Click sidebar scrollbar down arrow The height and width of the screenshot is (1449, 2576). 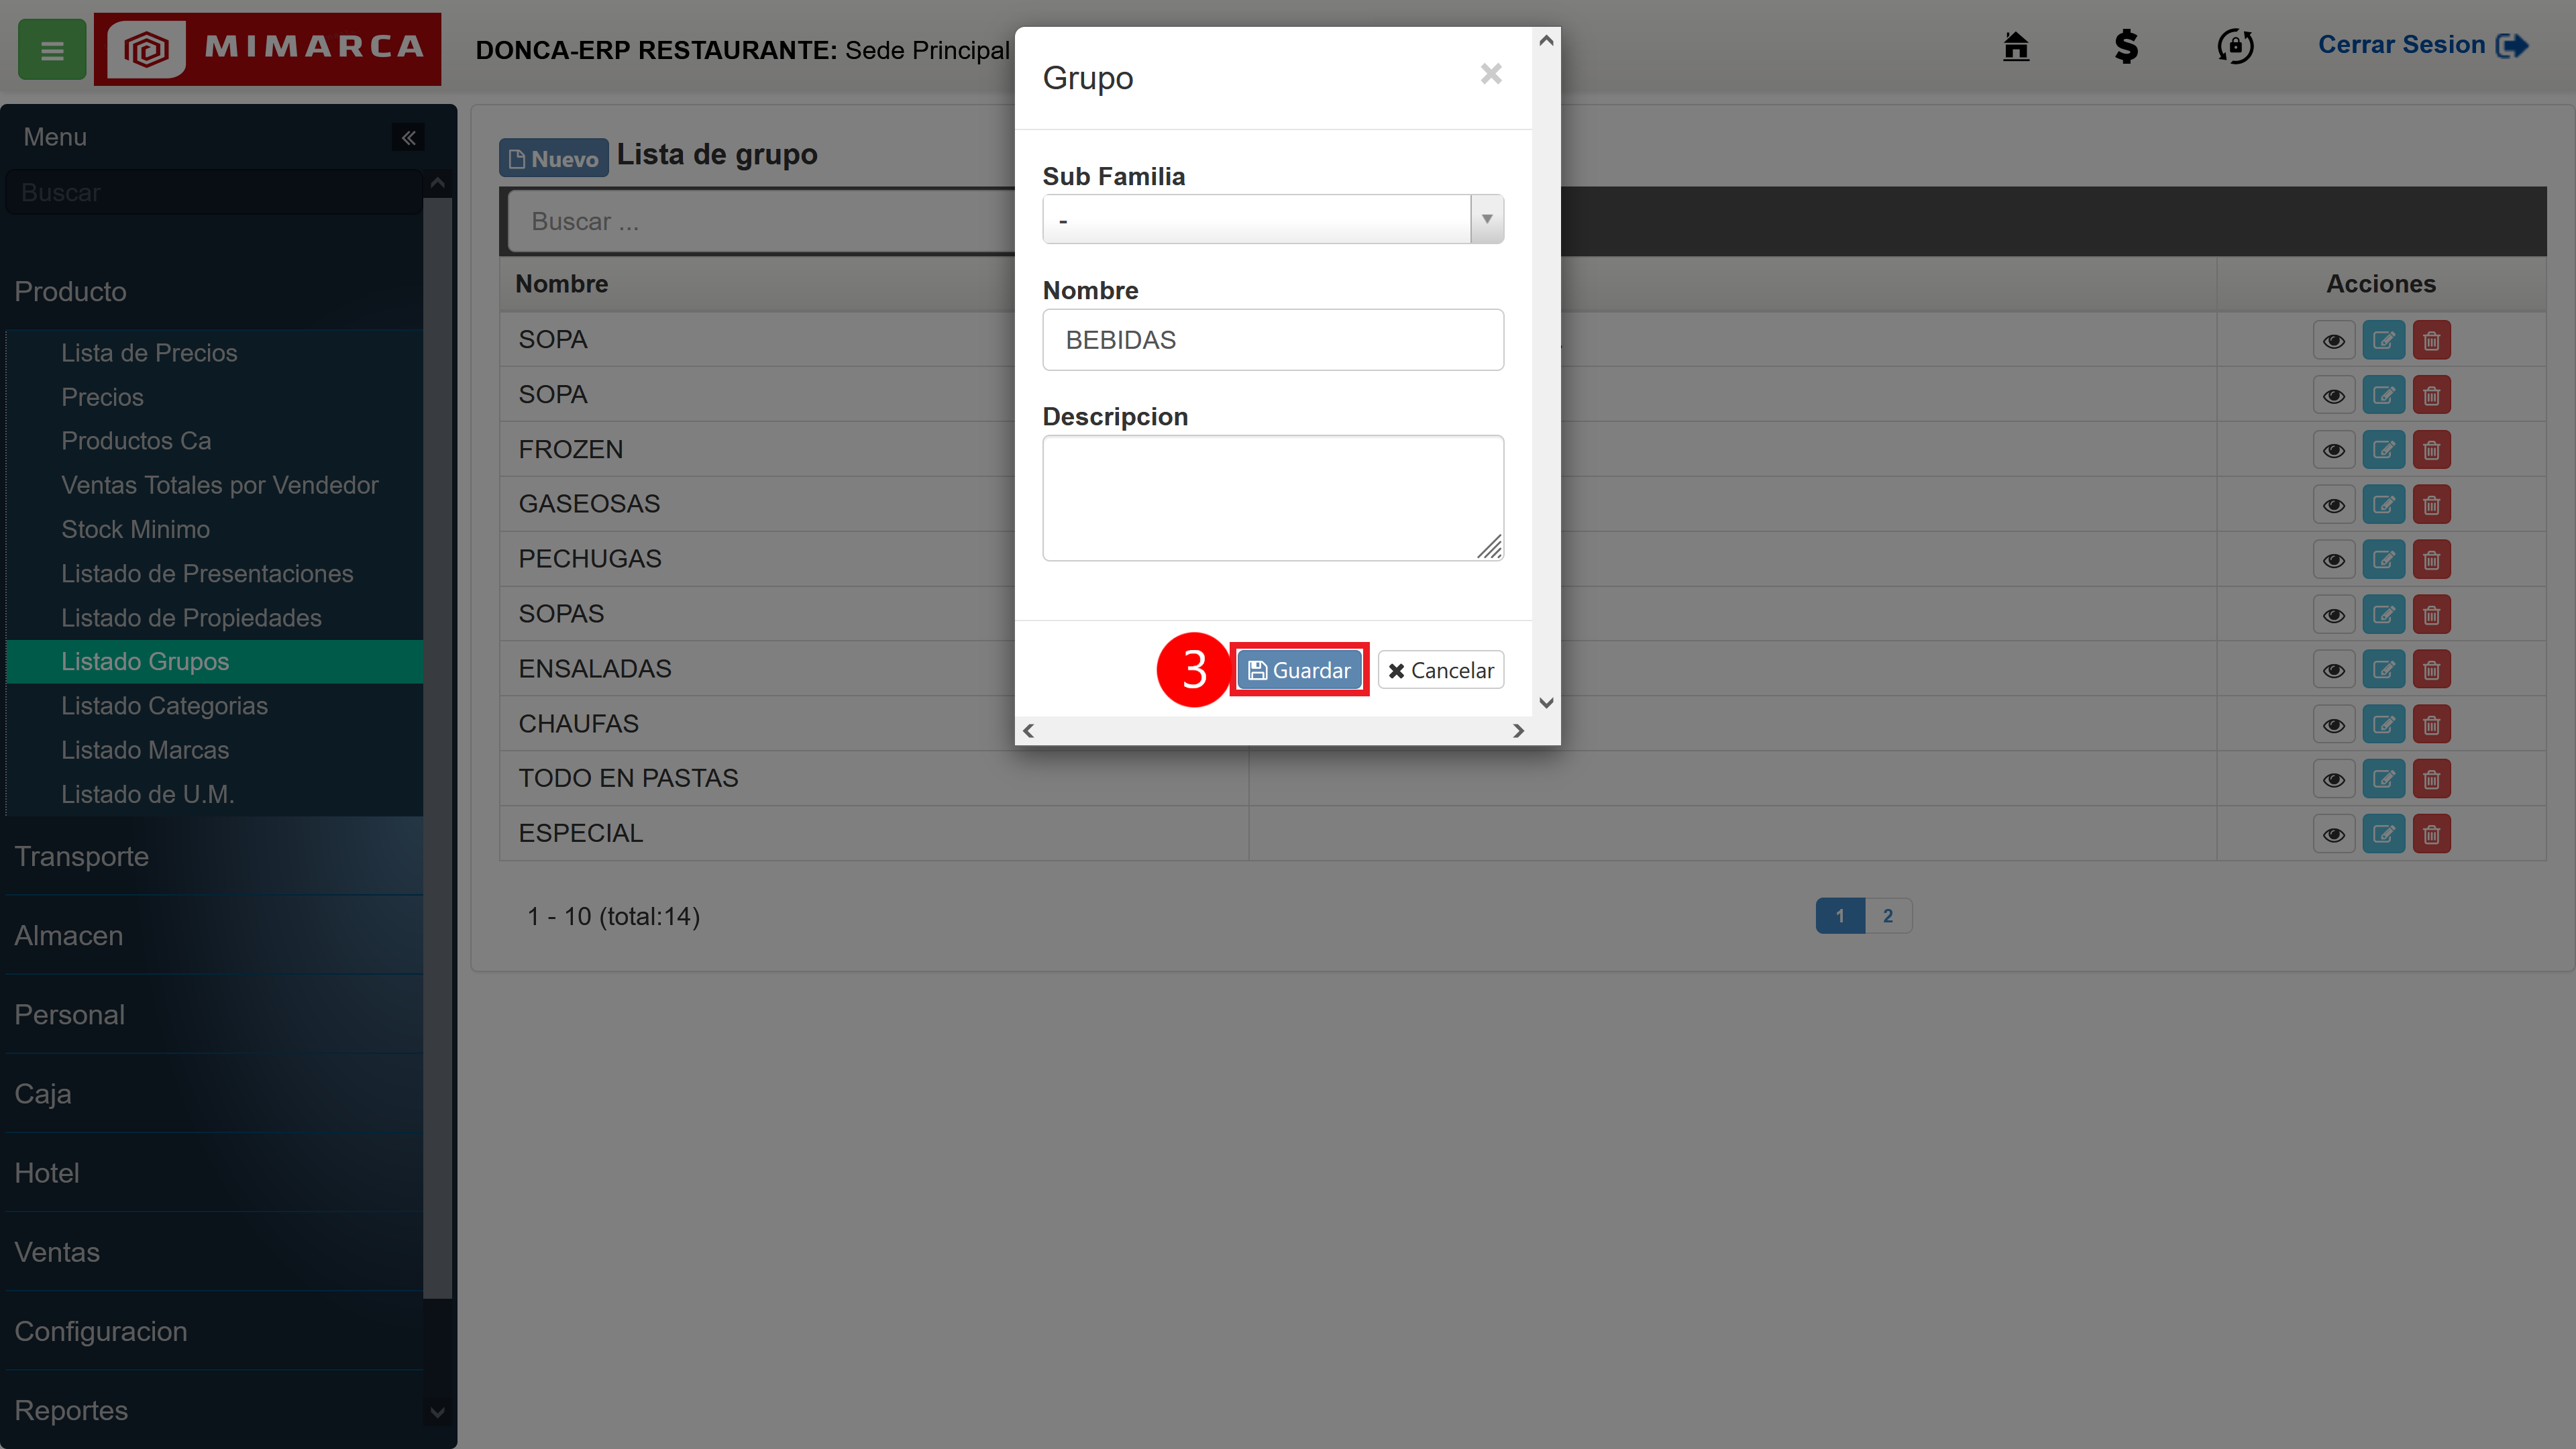pyautogui.click(x=437, y=1412)
